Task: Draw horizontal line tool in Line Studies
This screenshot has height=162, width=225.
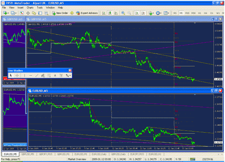Action: coord(31,75)
